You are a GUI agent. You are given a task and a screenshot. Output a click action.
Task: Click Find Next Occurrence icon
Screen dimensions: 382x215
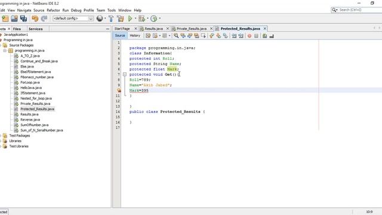click(190, 36)
